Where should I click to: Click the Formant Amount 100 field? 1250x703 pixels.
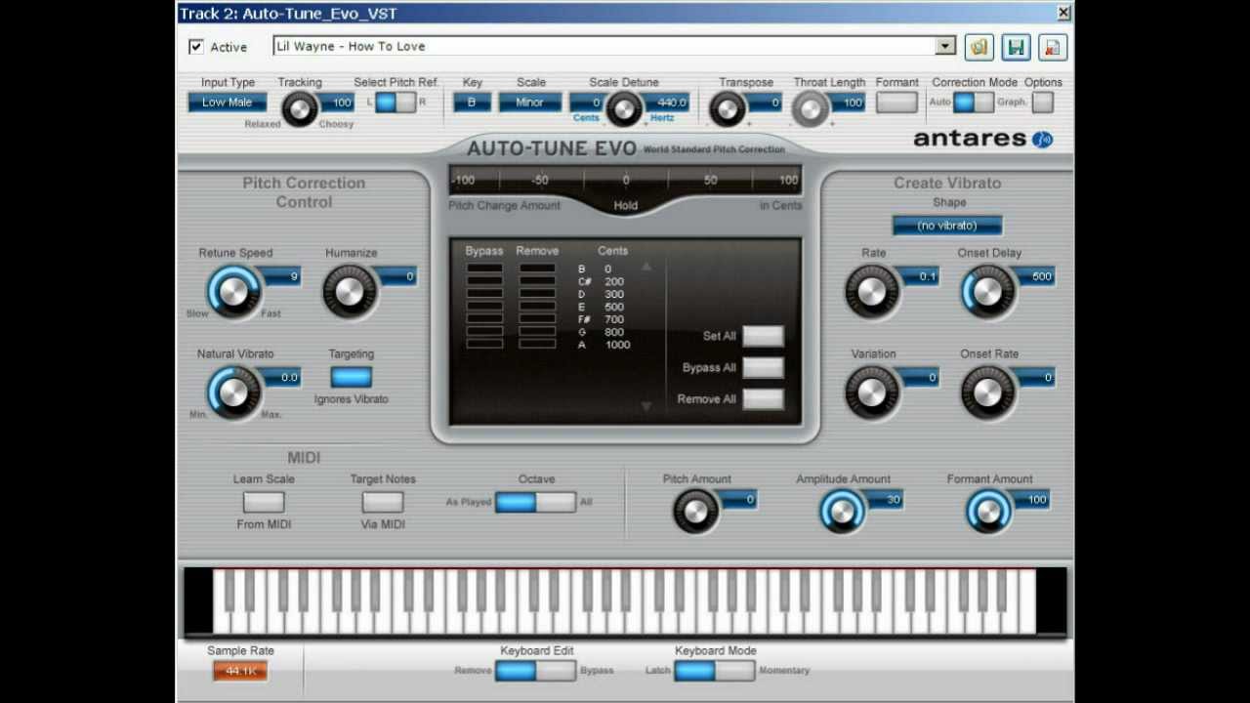(x=1031, y=500)
